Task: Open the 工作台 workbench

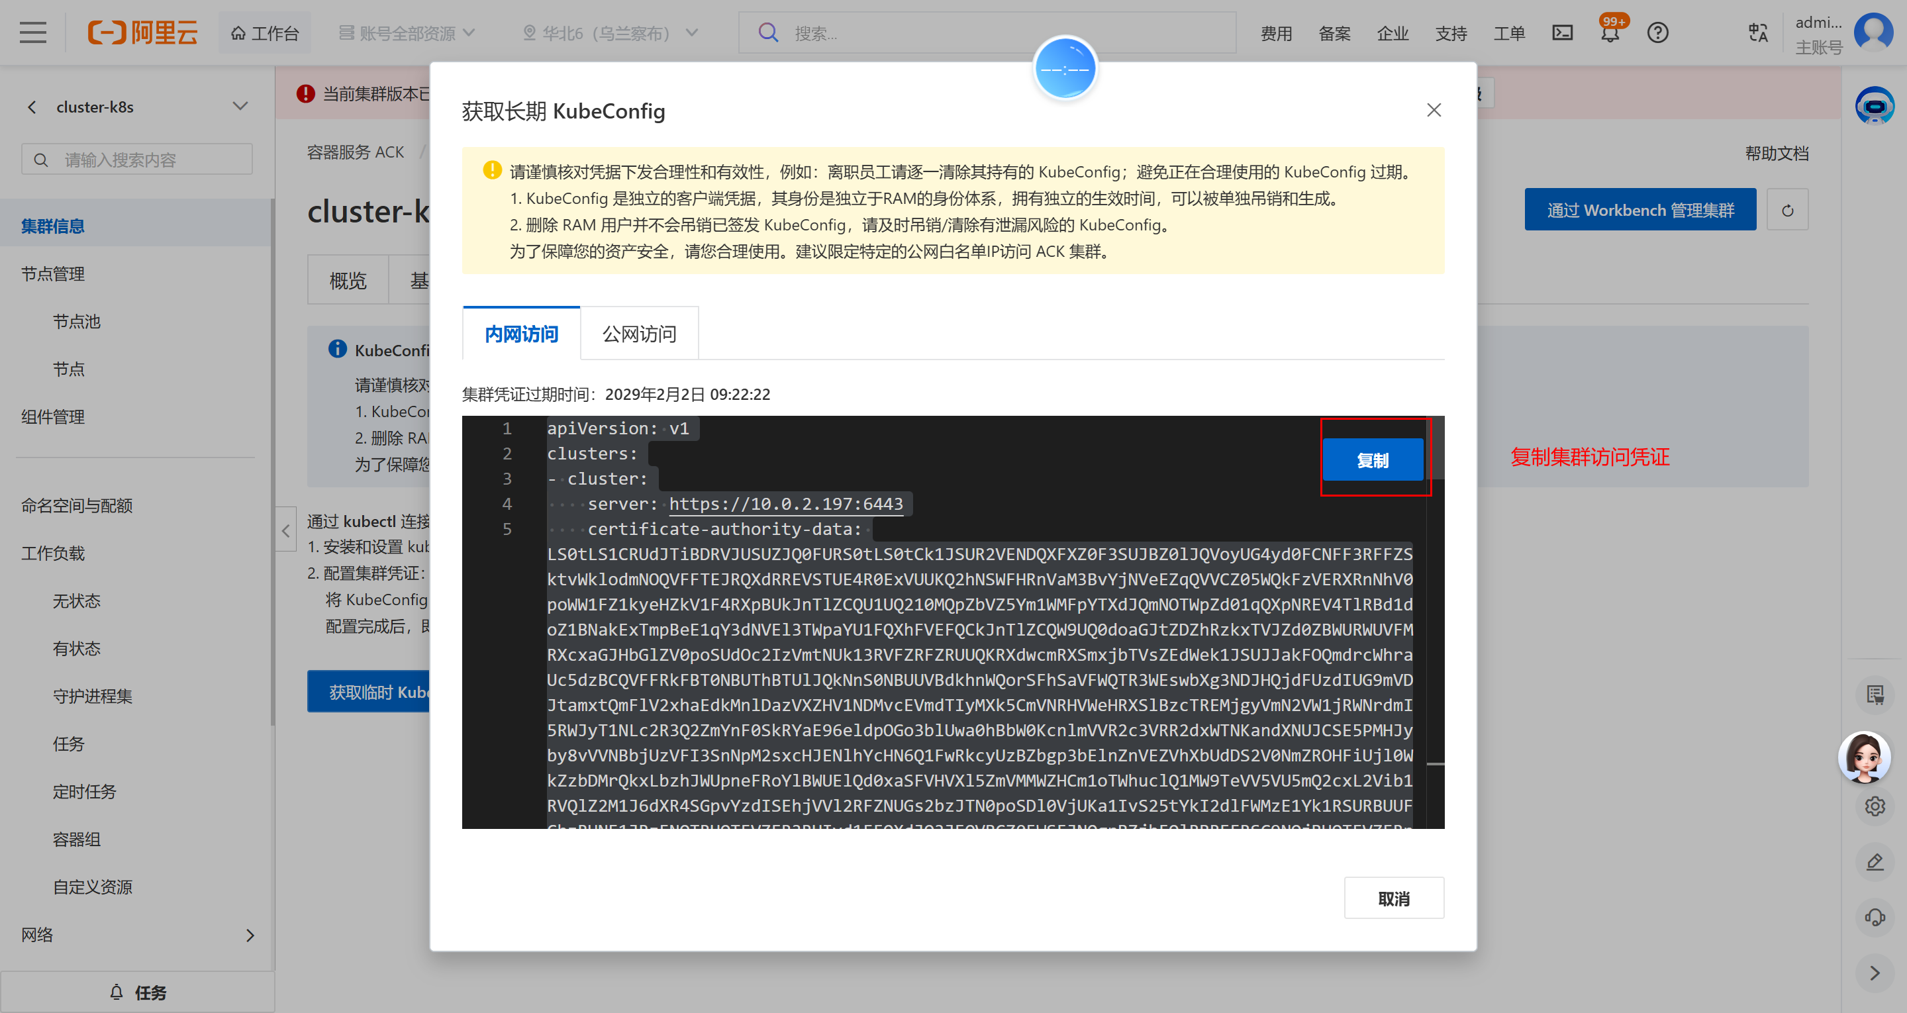Action: point(264,32)
